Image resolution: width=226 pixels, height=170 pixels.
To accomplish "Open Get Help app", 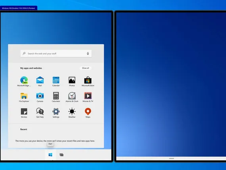I will (40, 113).
